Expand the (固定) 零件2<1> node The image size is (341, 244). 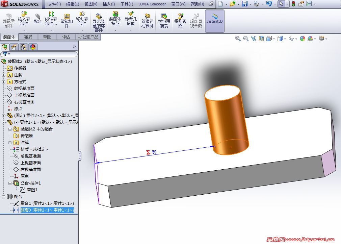click(3, 116)
